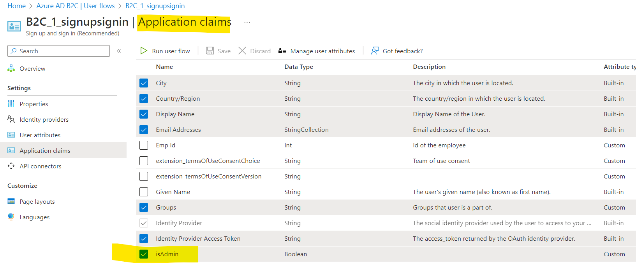
Task: Open User attributes settings page
Action: click(x=40, y=135)
